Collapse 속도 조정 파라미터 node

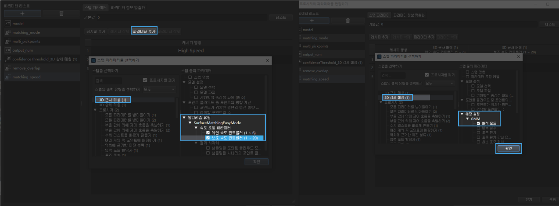196,127
